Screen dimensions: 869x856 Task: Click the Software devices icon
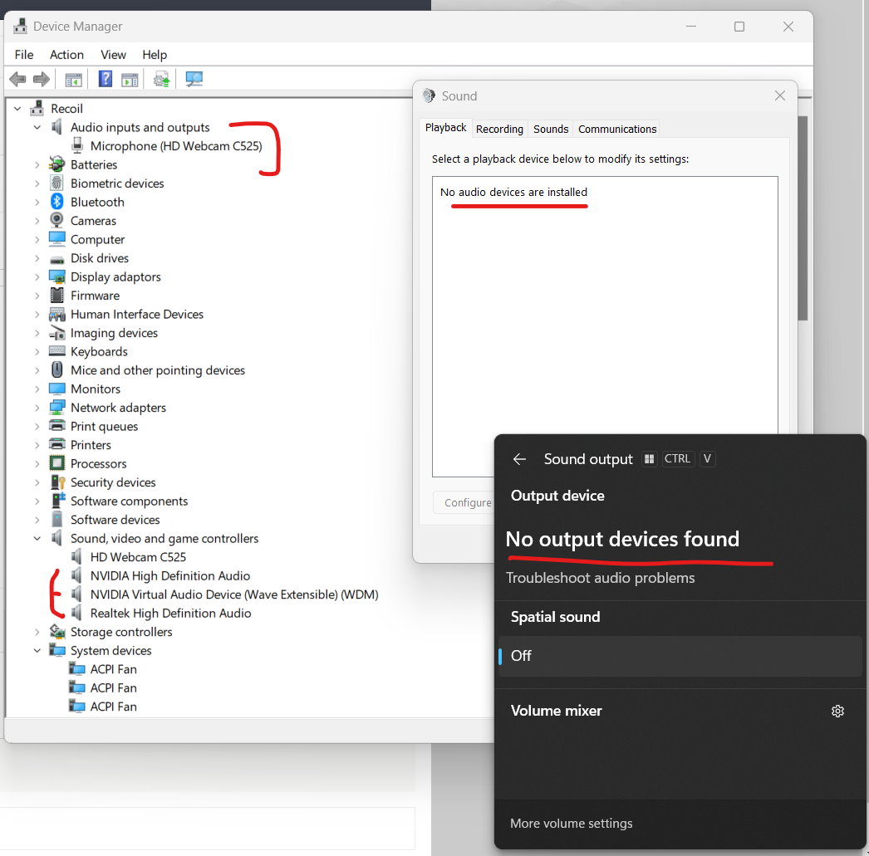click(x=56, y=520)
